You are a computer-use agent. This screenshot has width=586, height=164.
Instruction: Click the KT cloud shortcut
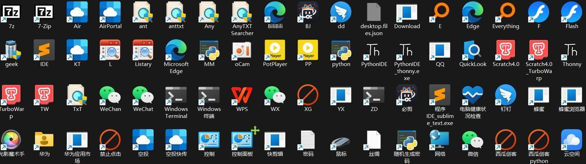[77, 50]
